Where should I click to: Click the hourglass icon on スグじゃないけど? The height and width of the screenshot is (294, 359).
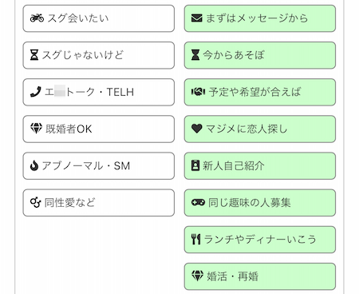34,55
